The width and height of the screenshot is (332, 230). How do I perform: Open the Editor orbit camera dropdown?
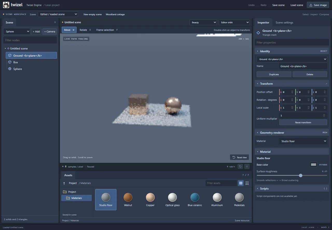[x=234, y=23]
